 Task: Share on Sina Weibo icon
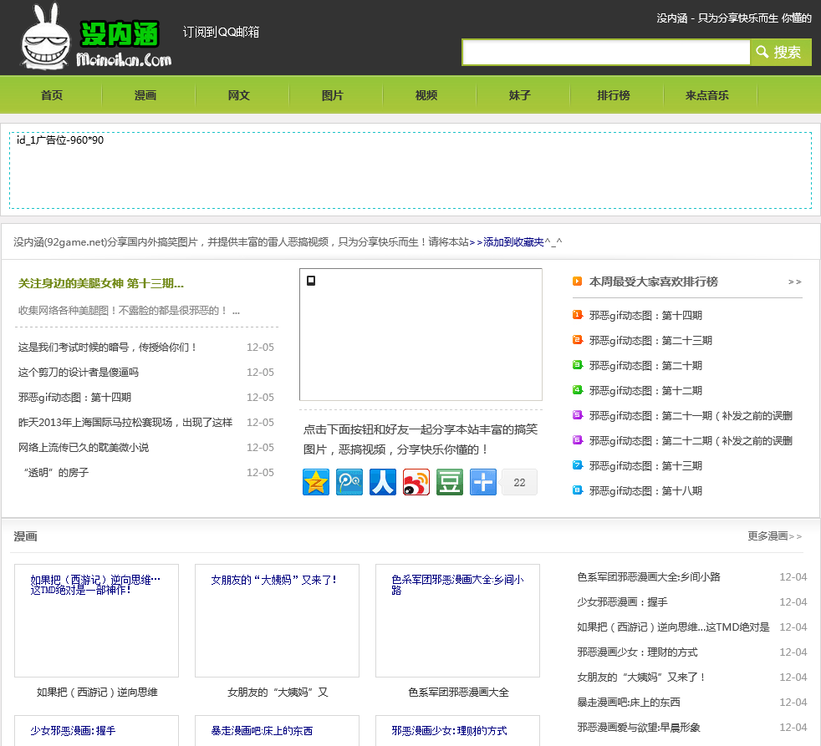pos(416,482)
